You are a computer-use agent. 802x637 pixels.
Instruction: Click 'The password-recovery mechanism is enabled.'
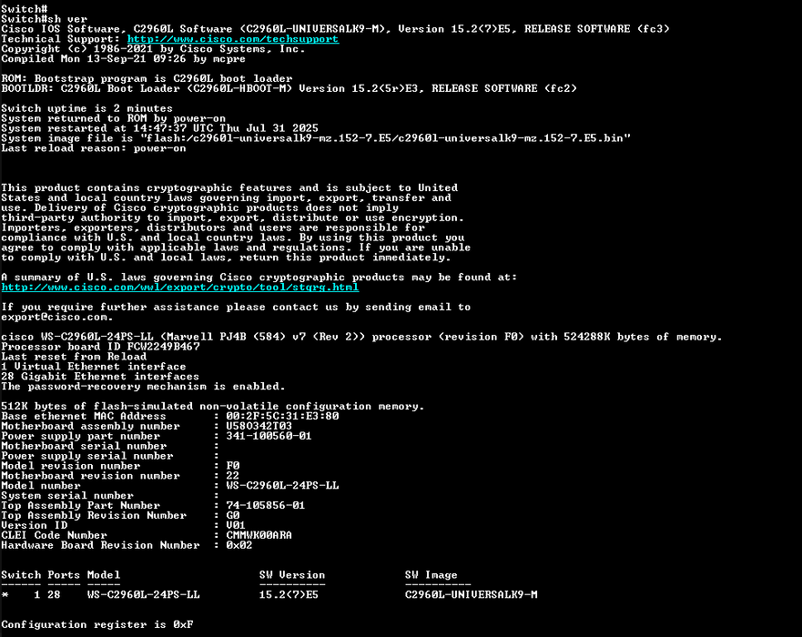143,387
